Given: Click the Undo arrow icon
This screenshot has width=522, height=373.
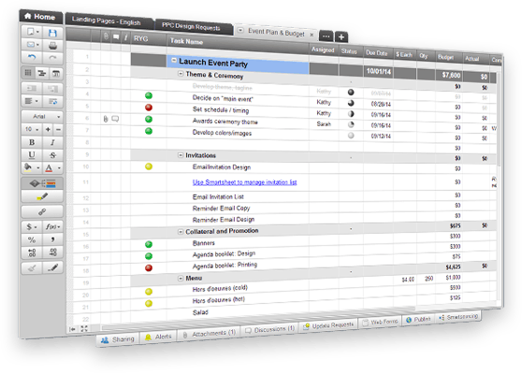Looking at the screenshot, I should [32, 57].
